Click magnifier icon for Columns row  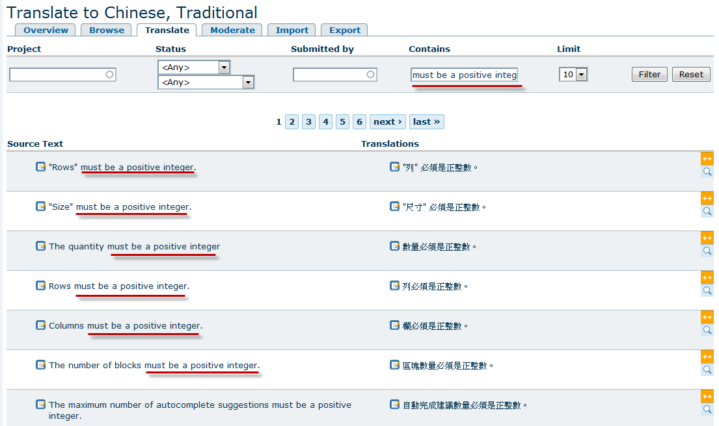[x=707, y=330]
